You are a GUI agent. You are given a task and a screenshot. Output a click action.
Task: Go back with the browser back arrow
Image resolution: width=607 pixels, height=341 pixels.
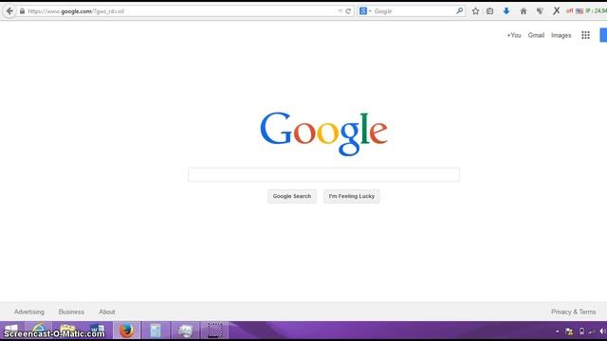9,10
